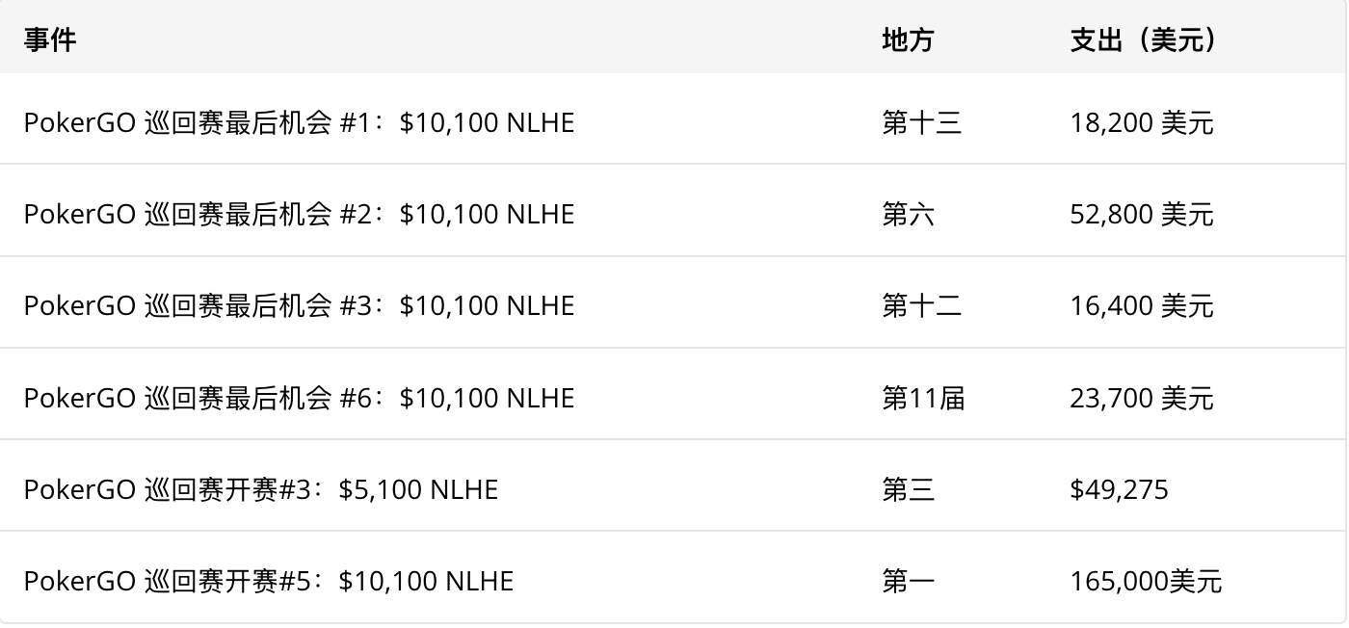
Task: Click the 事件 column header
Action: 50,39
